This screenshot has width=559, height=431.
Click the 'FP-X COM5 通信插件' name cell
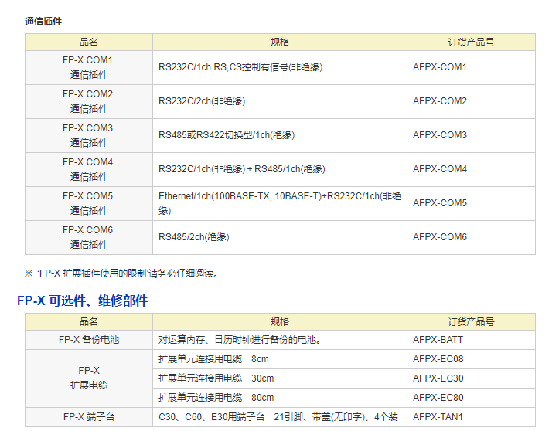pos(89,203)
